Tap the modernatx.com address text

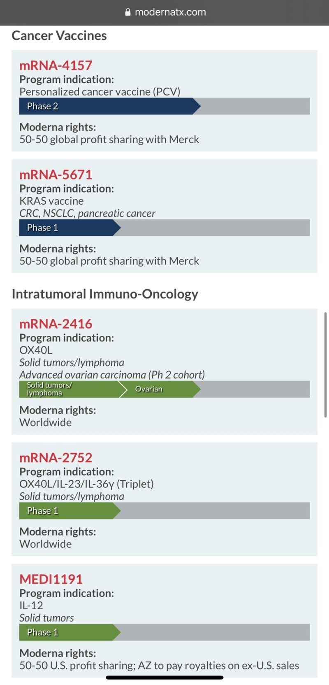170,12
